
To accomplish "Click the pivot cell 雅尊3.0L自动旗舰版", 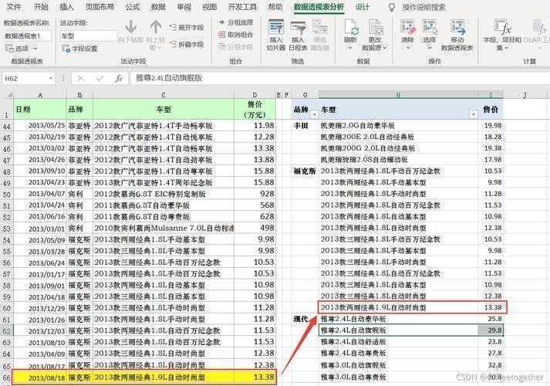I will pos(398,365).
